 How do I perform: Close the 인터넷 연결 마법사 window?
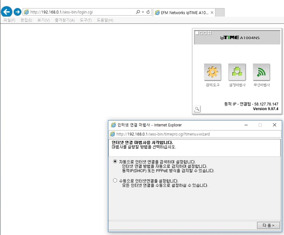[274, 125]
